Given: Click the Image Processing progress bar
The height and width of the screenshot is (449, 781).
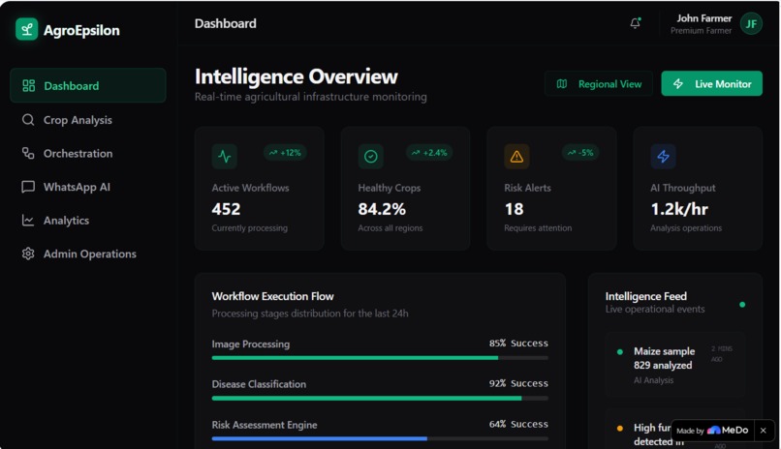Looking at the screenshot, I should click(x=380, y=357).
